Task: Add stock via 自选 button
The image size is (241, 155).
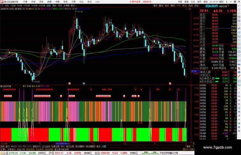Action: click(190, 5)
